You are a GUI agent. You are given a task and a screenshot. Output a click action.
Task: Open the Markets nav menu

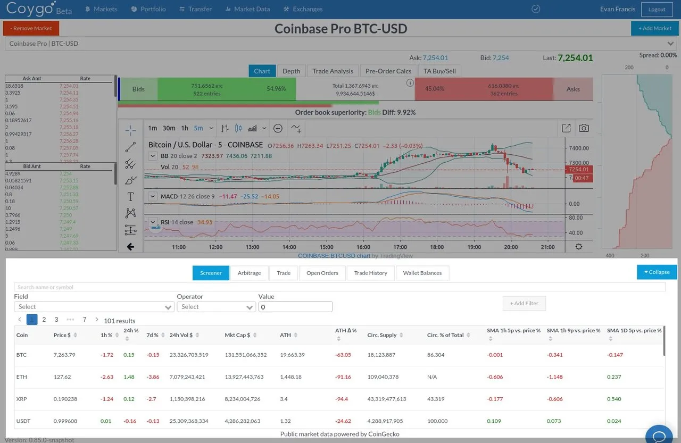click(x=102, y=9)
